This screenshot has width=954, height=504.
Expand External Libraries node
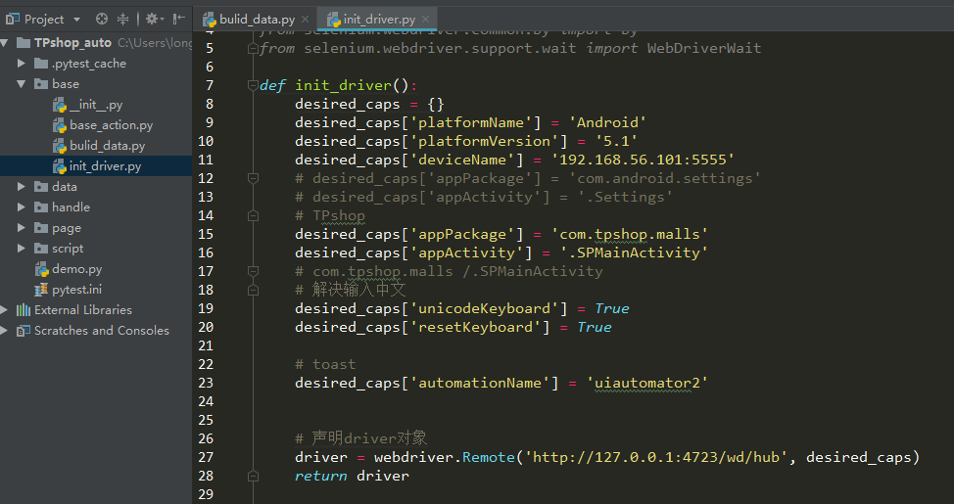click(x=5, y=310)
